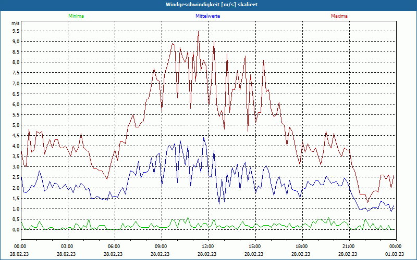Select the blue Mittelwerte legend label
Viewport: 417px width, 260px height.
click(208, 16)
